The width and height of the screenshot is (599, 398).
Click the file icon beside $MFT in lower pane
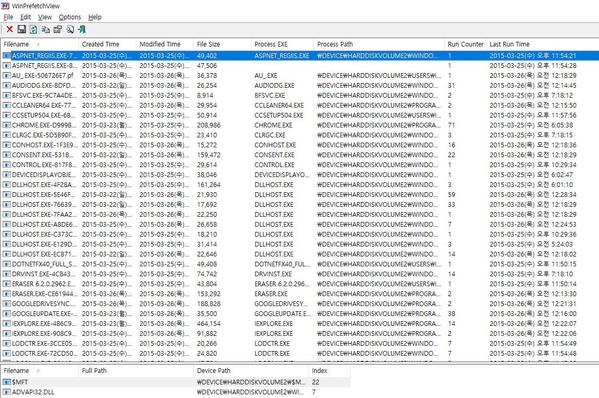click(6, 382)
